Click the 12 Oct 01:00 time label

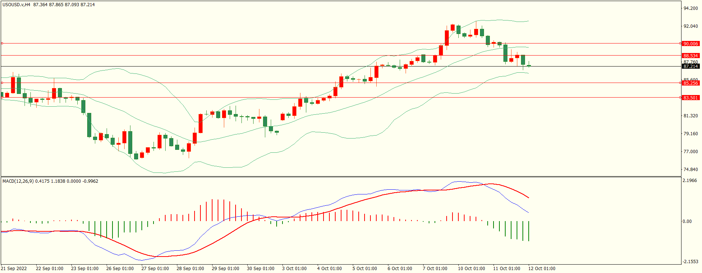(542, 269)
